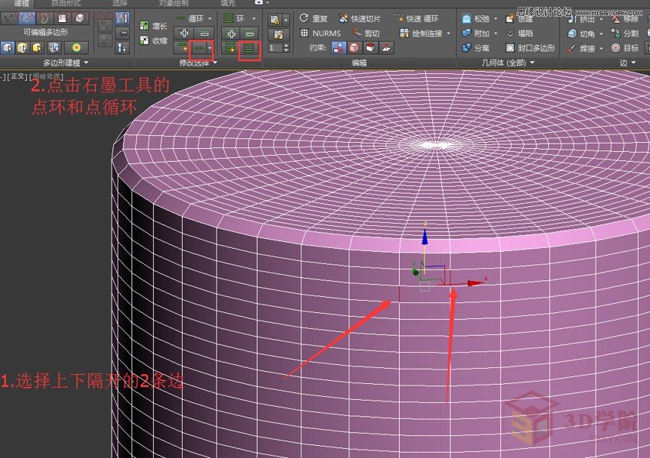Click the highlighted Dot Ring button

tap(249, 48)
